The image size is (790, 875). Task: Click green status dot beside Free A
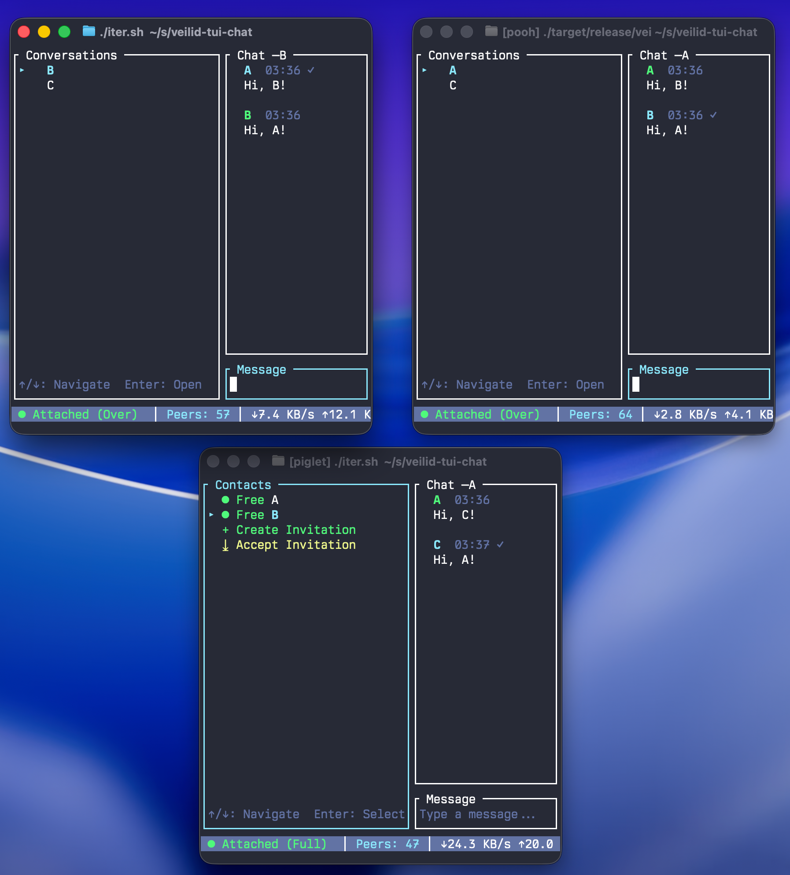[x=225, y=500]
